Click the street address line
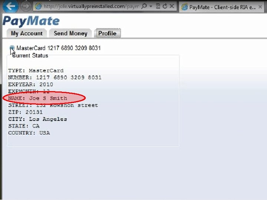The image size is (267, 200). click(53, 105)
